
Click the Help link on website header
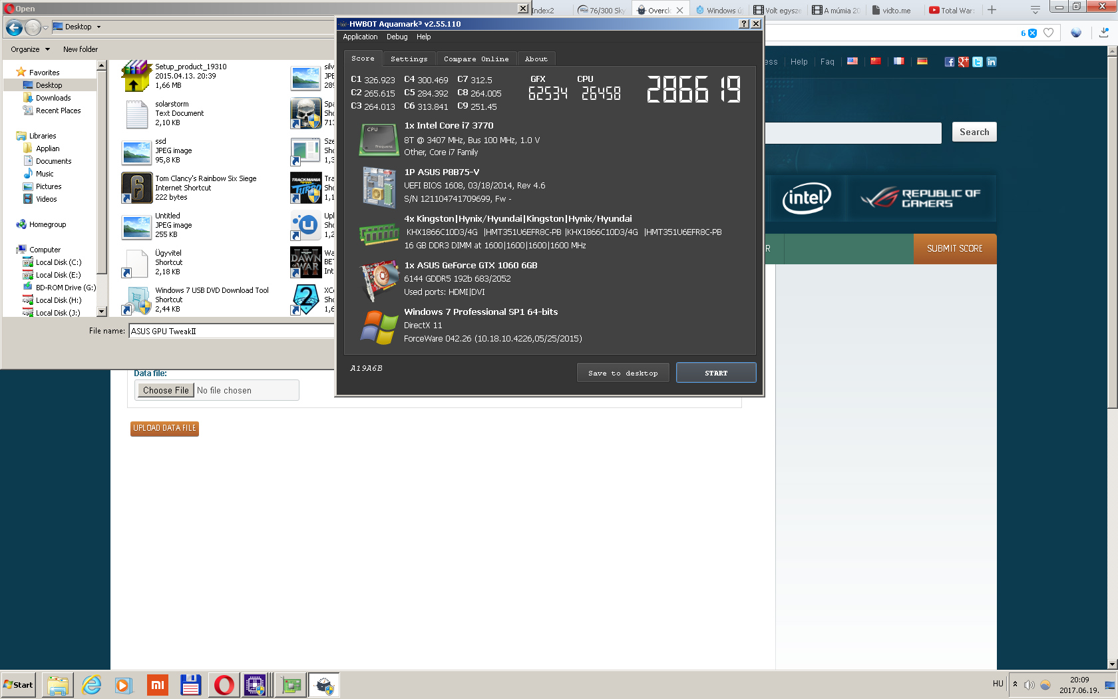pos(799,62)
